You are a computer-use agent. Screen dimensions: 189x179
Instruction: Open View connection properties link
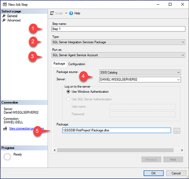pyautogui.click(x=26, y=129)
